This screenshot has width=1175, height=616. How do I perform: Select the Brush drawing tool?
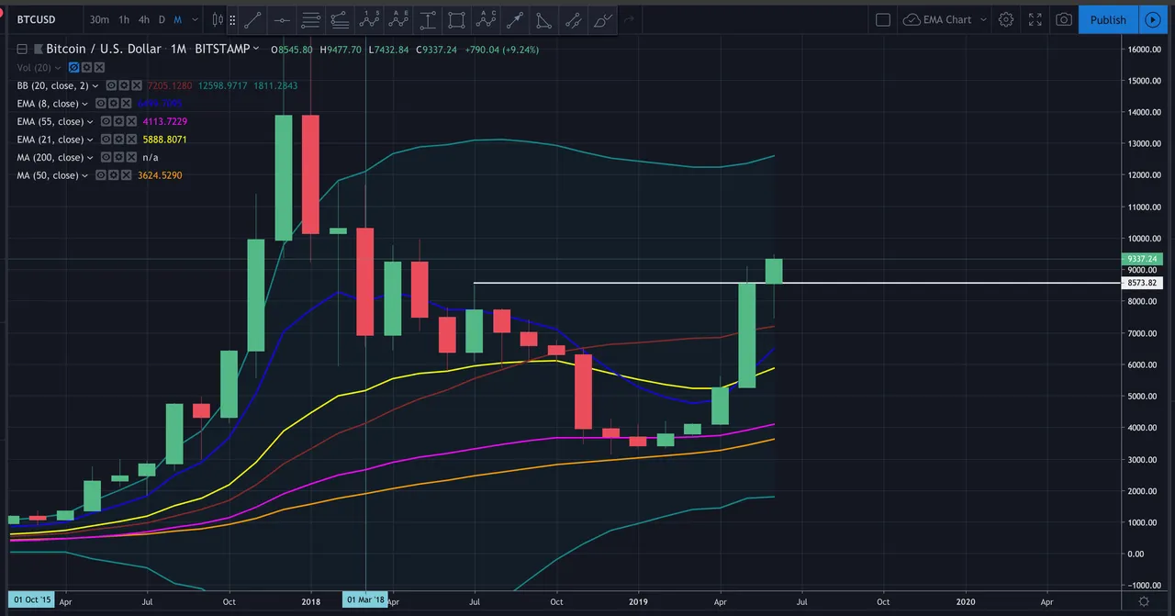coord(601,19)
